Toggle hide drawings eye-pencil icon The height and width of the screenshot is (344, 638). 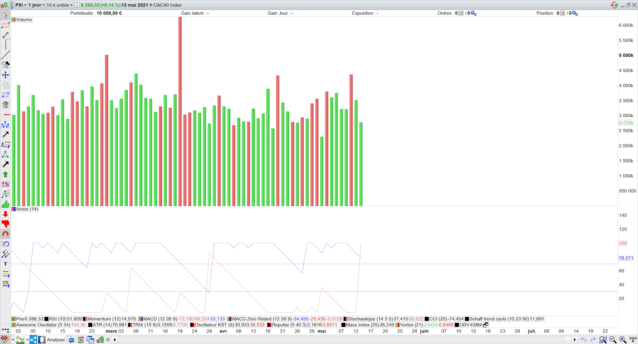pos(5,340)
